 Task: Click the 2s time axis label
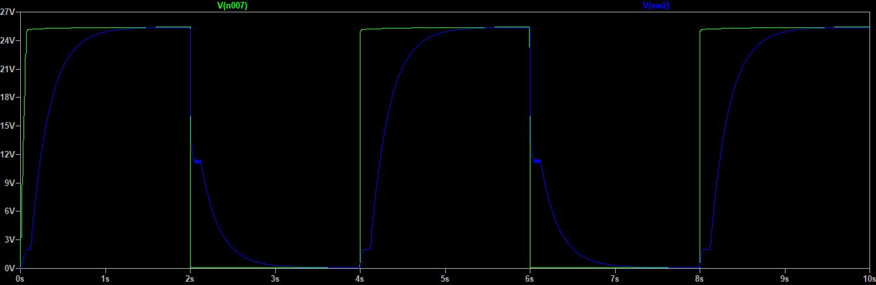190,278
